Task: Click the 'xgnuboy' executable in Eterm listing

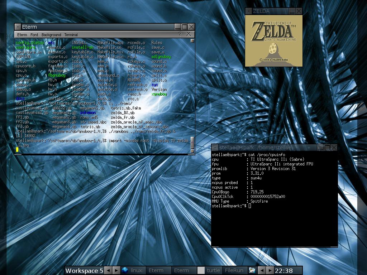Action: tap(159, 94)
